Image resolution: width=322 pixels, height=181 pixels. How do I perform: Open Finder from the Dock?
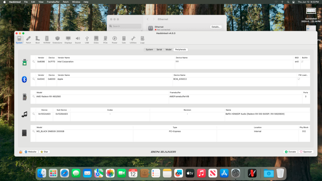(x=42, y=173)
